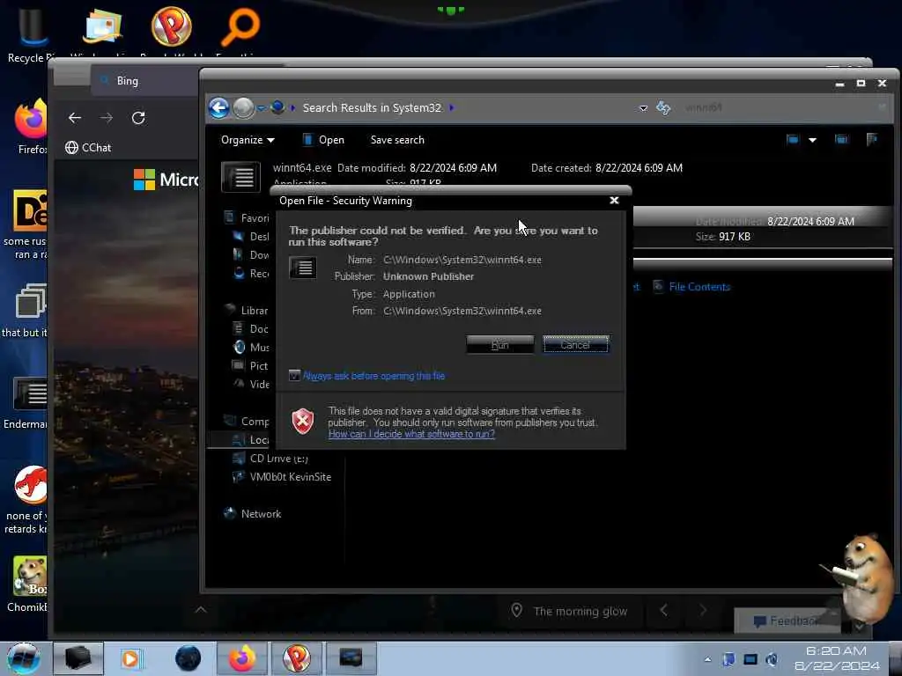This screenshot has height=676, width=902.
Task: Click the Explorer forward navigation button
Action: 243,108
